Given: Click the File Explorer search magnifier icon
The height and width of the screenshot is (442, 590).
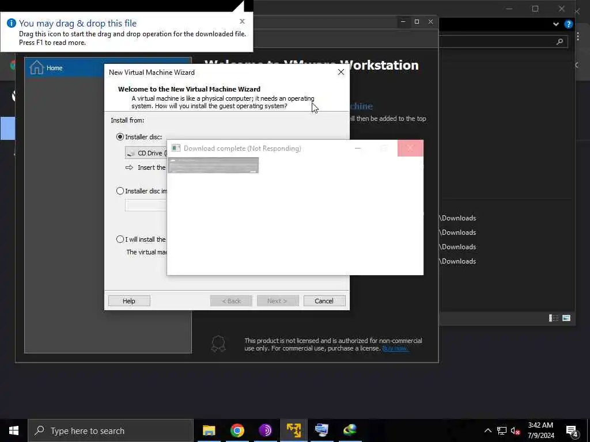Looking at the screenshot, I should [x=559, y=41].
